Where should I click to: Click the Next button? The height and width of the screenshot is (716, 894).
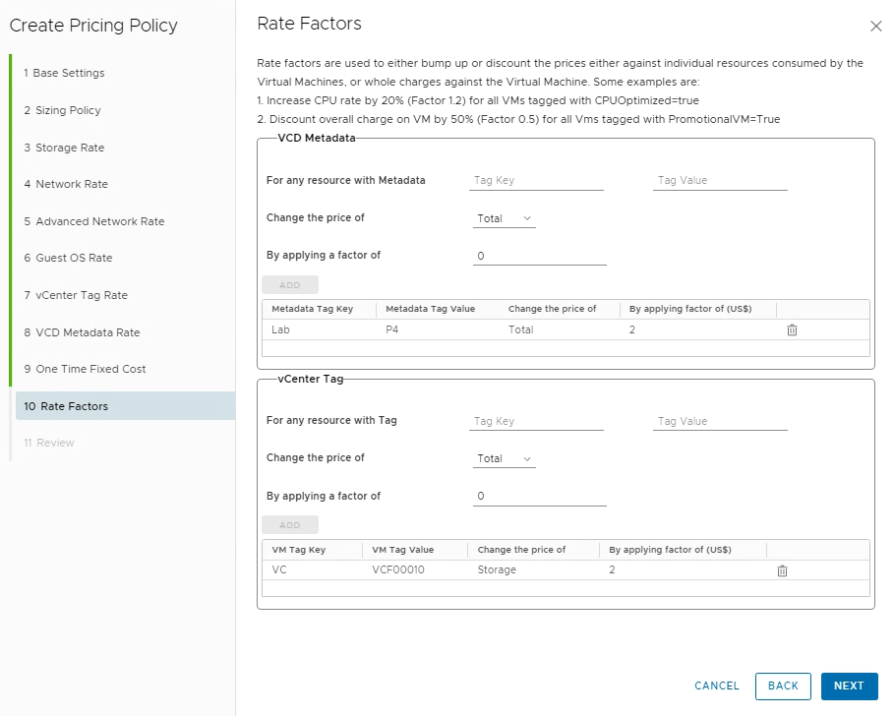pyautogui.click(x=848, y=686)
